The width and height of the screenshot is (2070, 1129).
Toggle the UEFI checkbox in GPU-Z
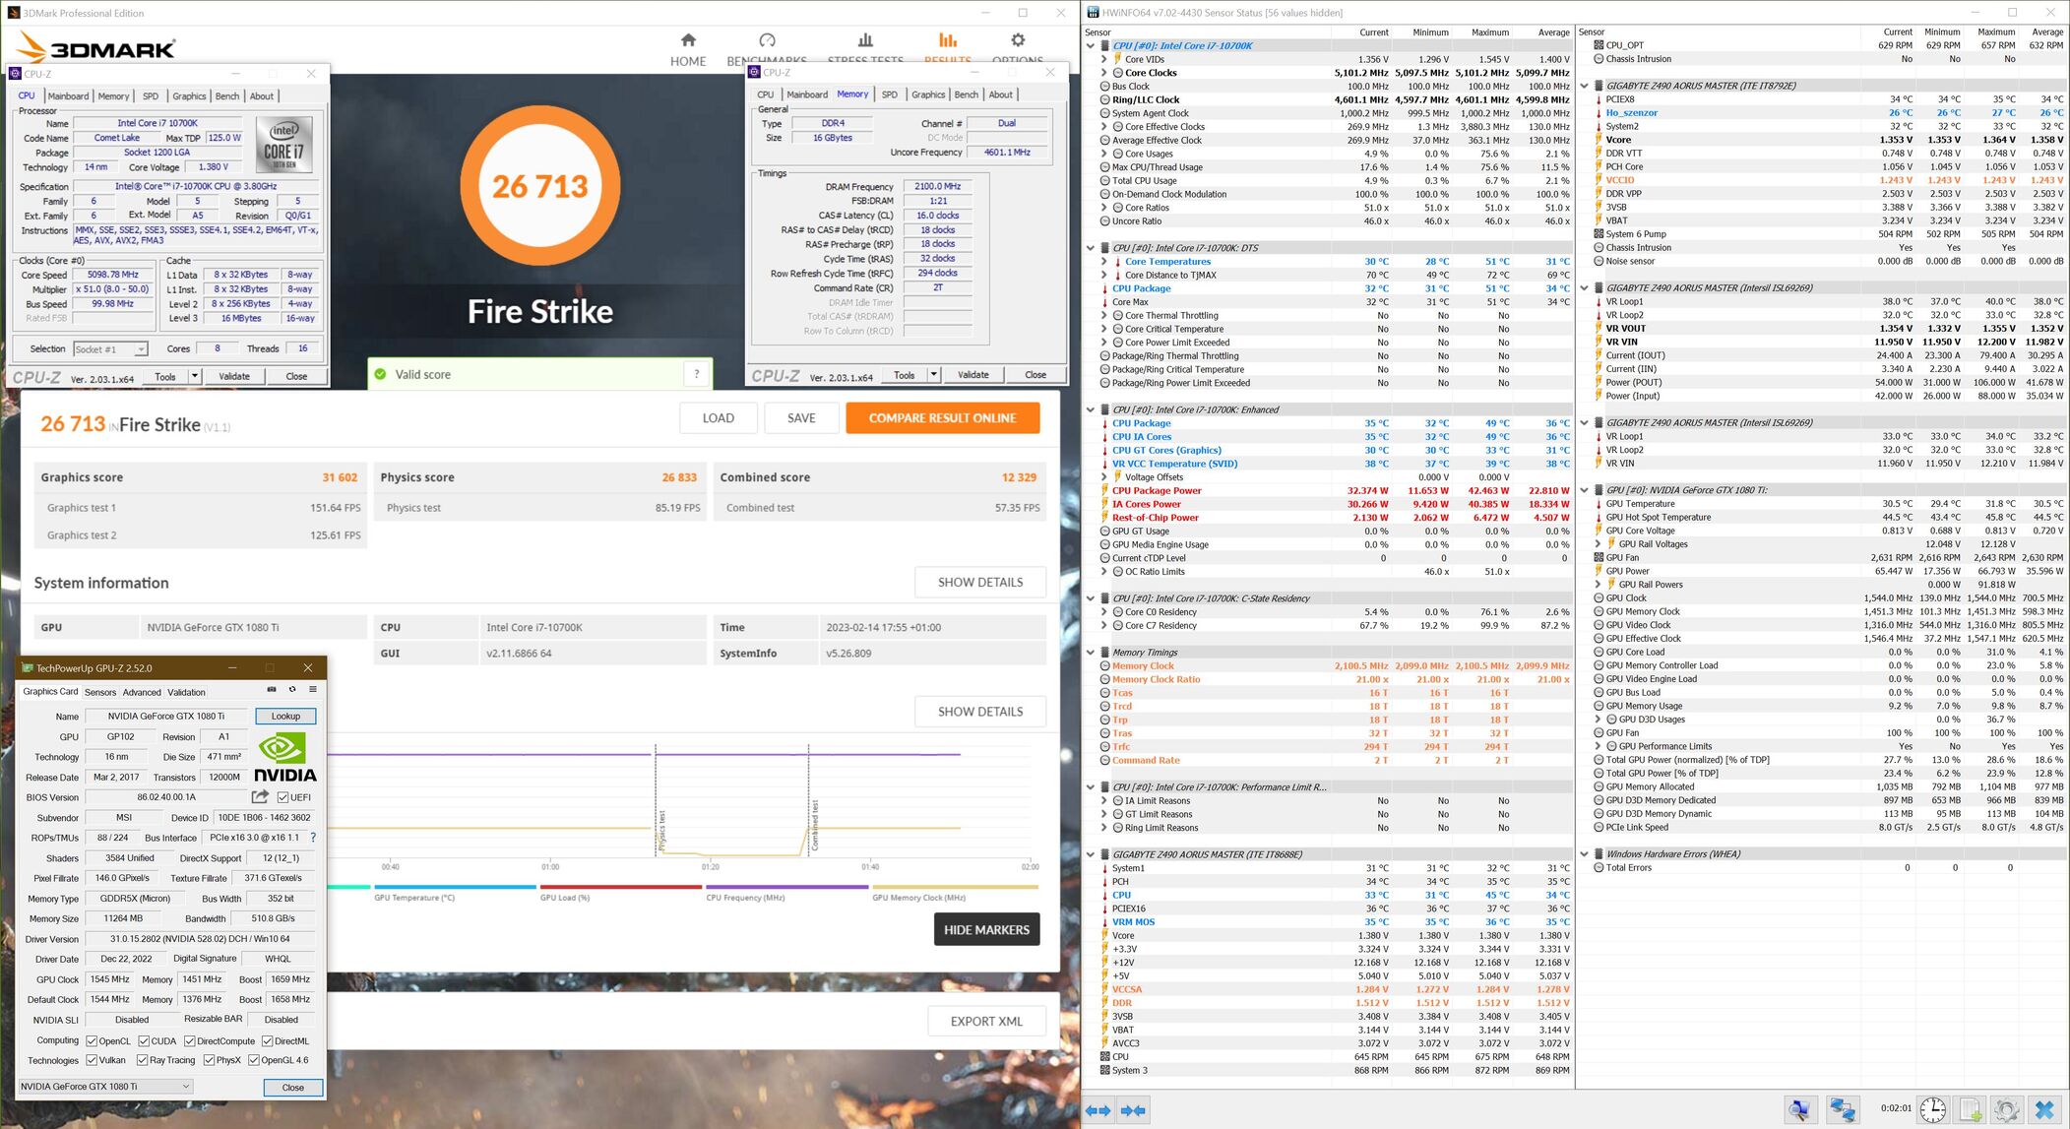pos(283,797)
